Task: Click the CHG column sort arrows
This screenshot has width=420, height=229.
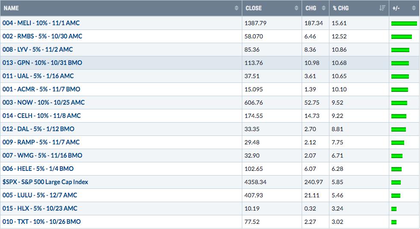Action: click(323, 8)
